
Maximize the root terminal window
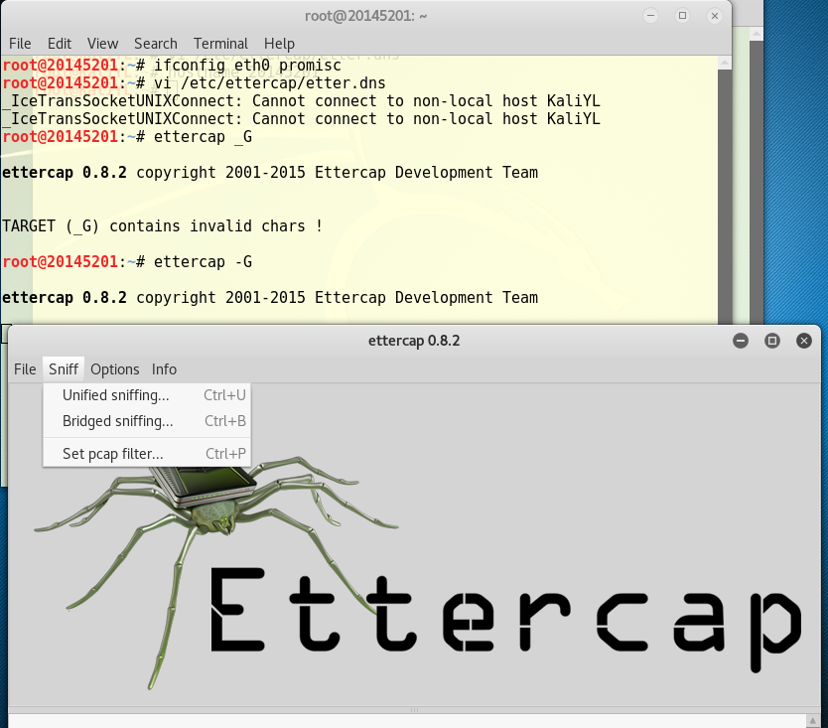682,16
